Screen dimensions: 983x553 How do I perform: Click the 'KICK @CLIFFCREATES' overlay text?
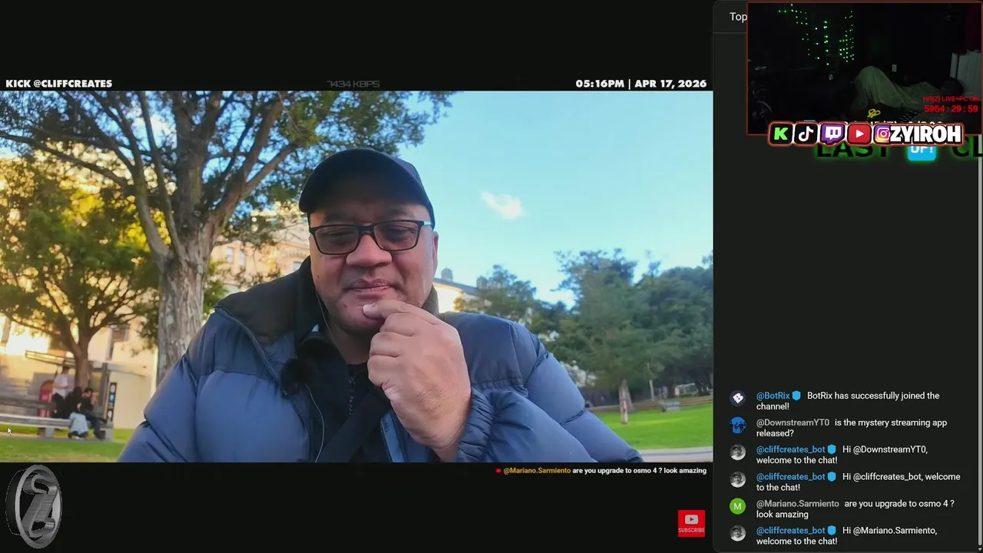(x=59, y=84)
